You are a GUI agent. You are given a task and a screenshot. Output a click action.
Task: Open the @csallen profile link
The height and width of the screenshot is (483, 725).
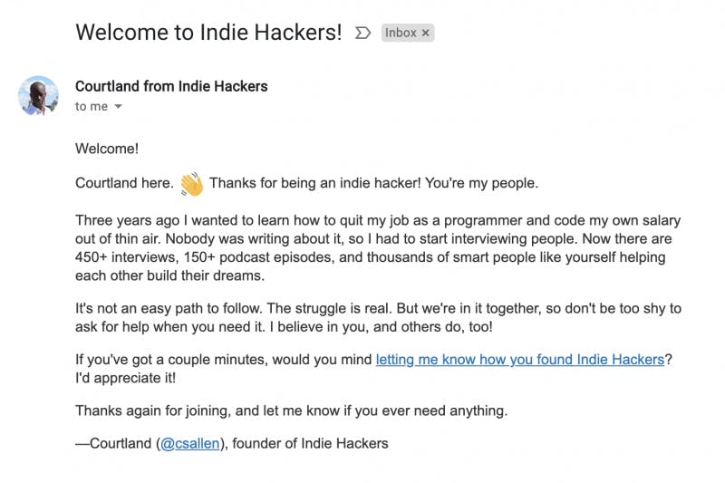(x=190, y=444)
